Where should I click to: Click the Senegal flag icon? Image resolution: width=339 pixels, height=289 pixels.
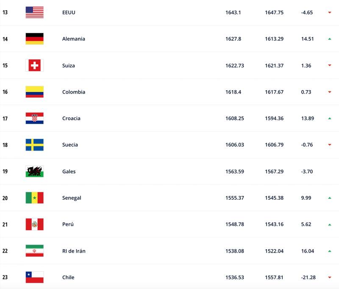34,198
